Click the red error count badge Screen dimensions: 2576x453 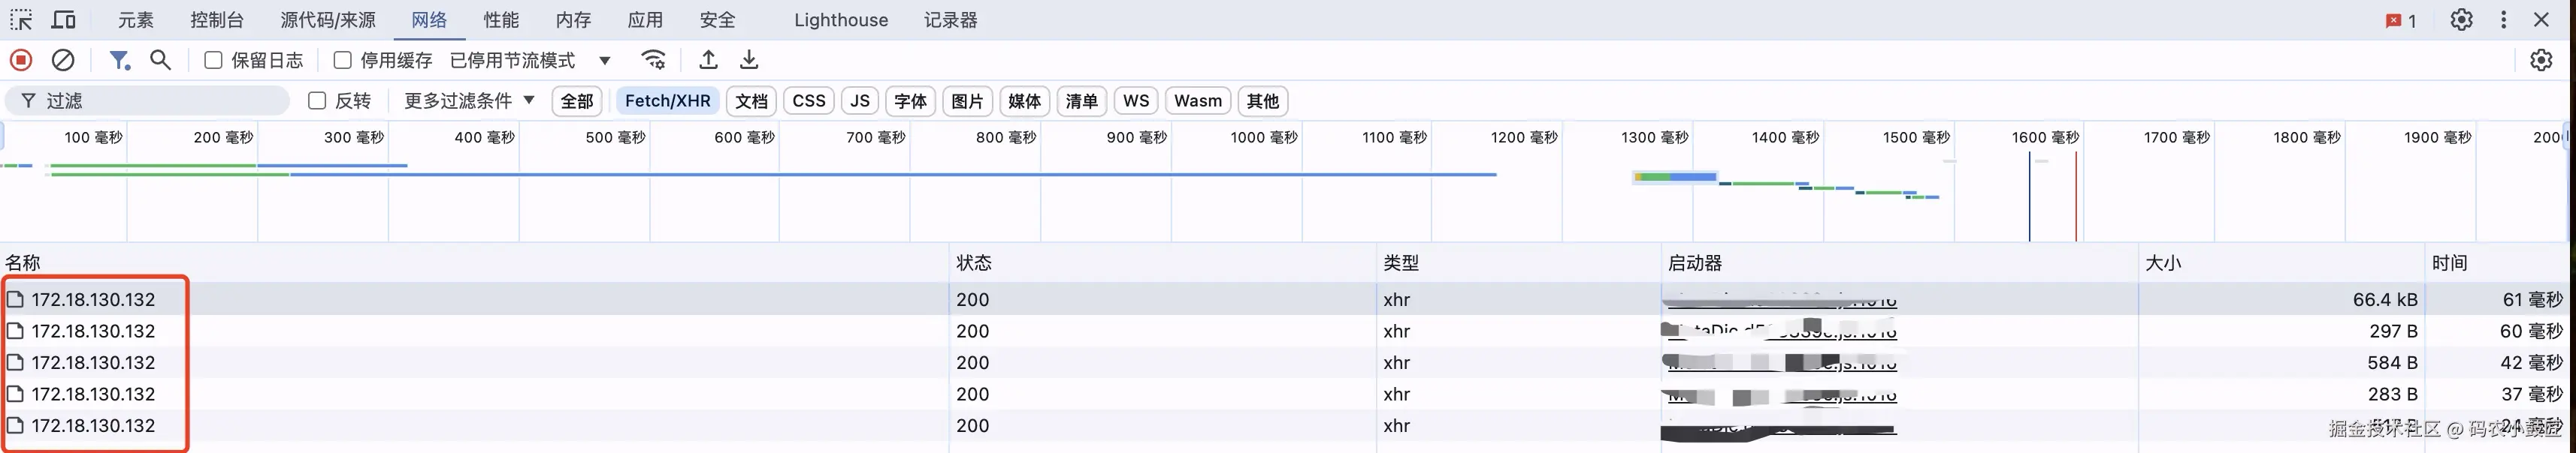coord(2401,20)
